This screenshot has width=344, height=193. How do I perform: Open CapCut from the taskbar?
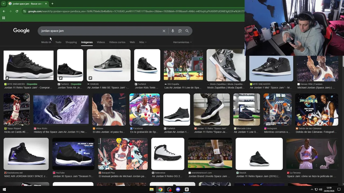[187, 190]
